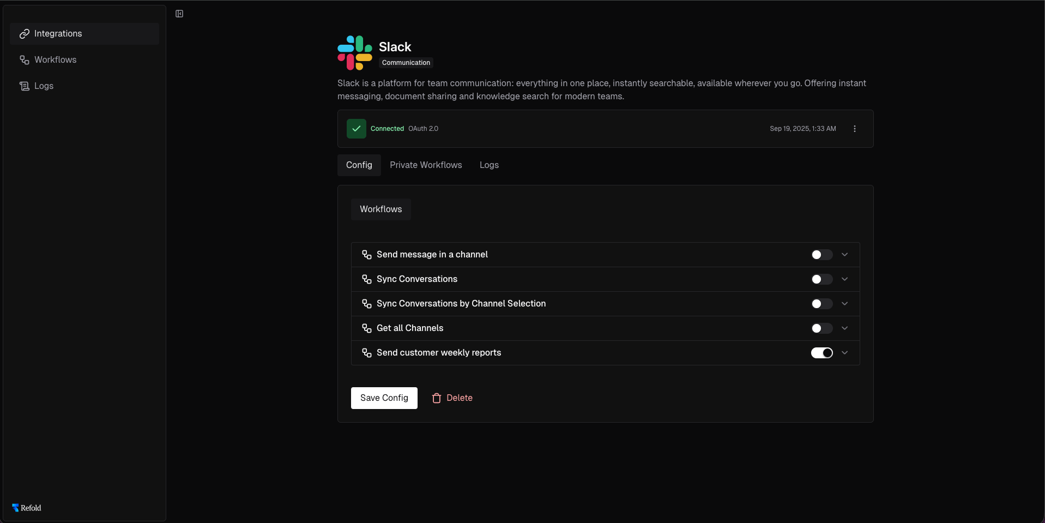
Task: Click the Workflows icon in sidebar
Action: (x=25, y=60)
